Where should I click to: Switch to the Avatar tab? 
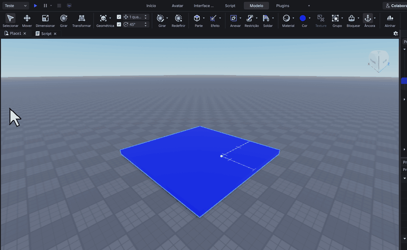tap(177, 6)
